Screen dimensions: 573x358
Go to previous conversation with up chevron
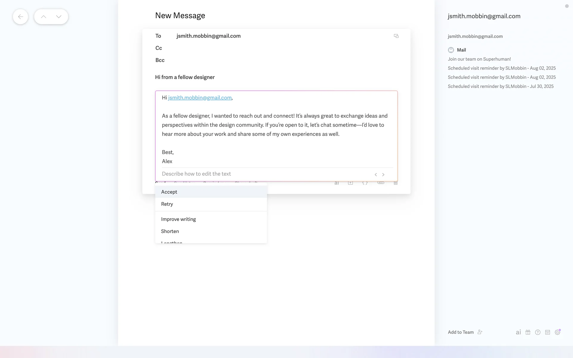[x=44, y=17]
